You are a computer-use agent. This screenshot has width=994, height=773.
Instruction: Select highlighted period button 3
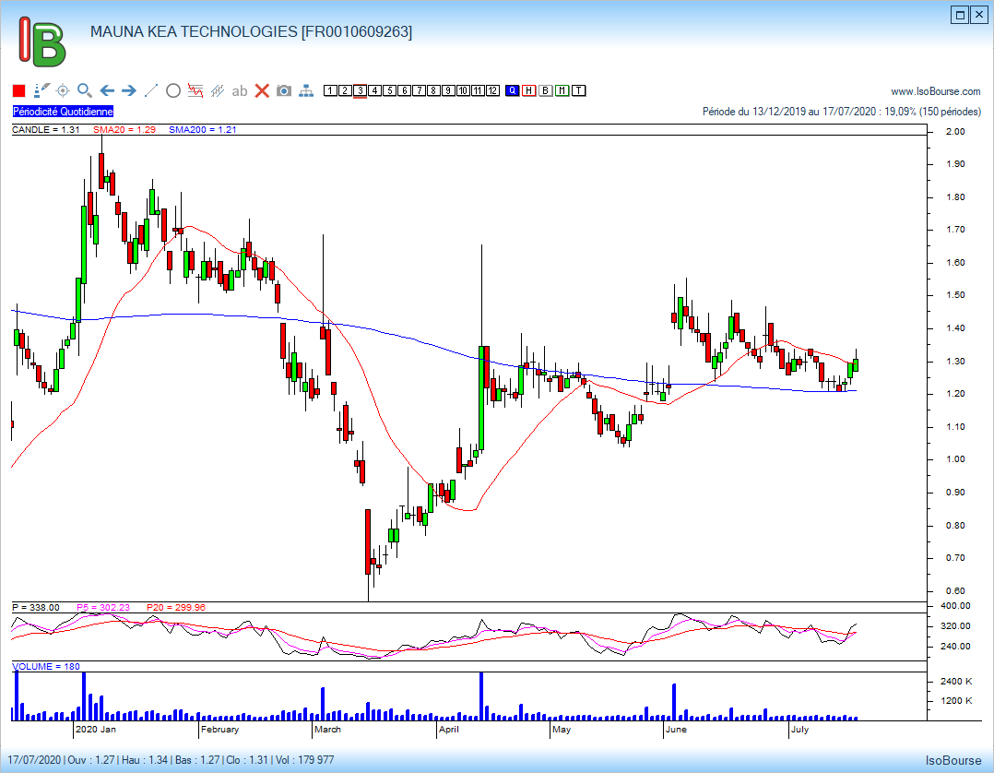pos(360,90)
